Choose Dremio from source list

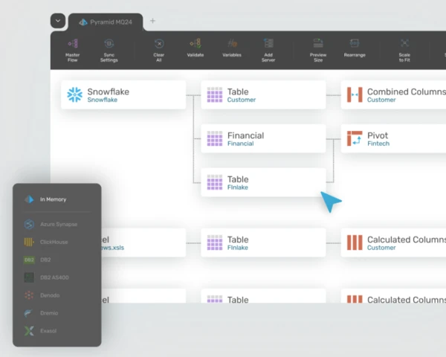point(57,313)
